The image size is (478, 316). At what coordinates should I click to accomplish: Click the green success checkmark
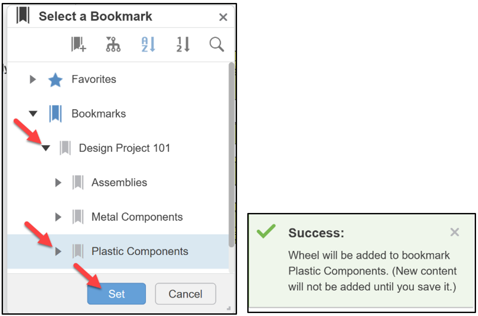pos(266,232)
